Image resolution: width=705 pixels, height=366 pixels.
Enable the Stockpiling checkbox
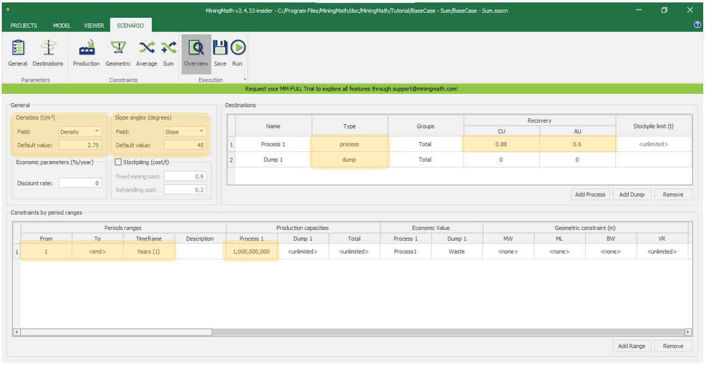[118, 162]
